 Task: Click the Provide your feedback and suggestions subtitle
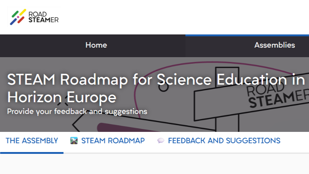click(x=77, y=112)
